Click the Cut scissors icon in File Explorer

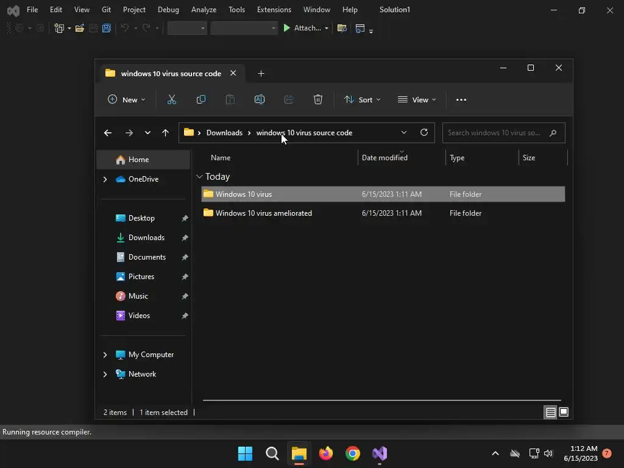[171, 99]
